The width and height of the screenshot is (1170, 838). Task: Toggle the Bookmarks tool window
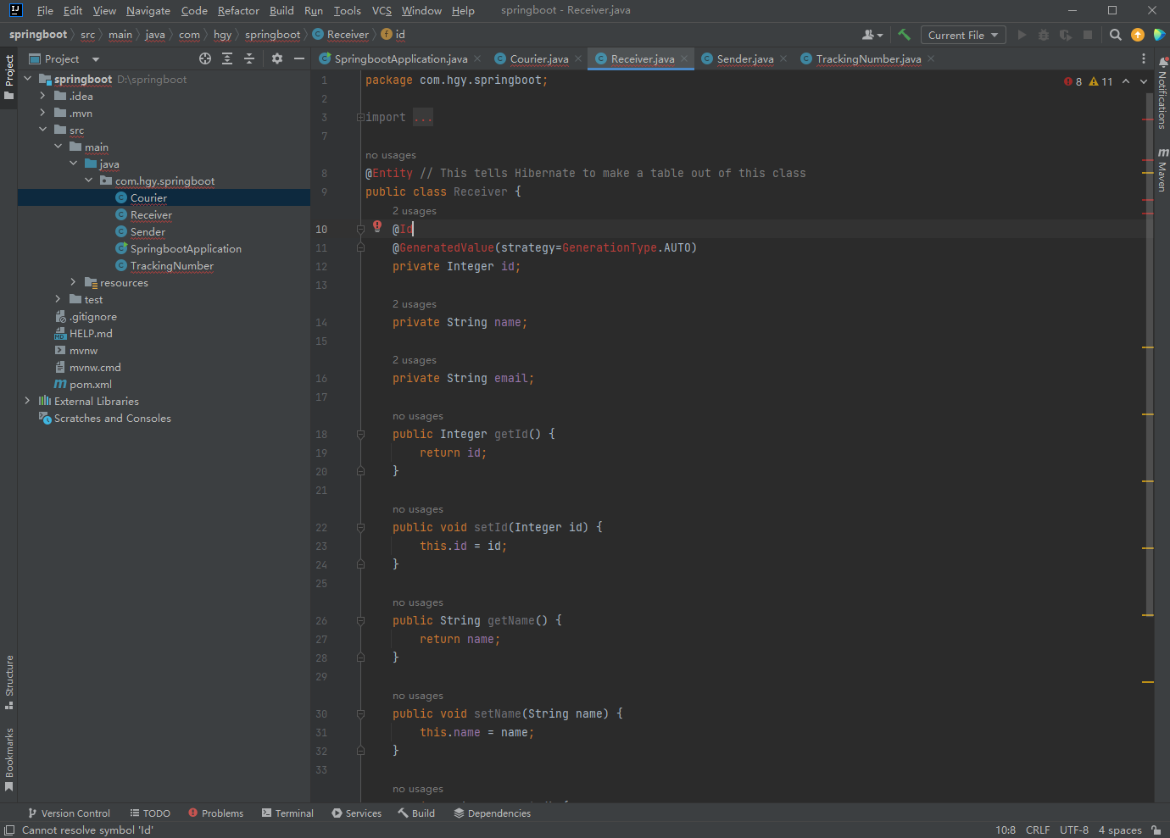[x=9, y=758]
